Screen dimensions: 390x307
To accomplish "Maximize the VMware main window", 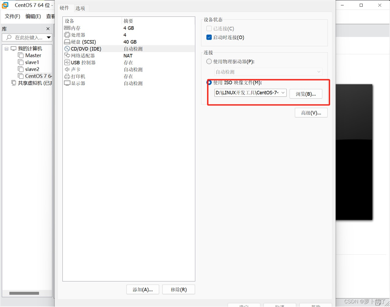I will click(x=361, y=5).
